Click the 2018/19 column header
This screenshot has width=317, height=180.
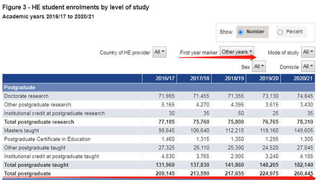229,78
